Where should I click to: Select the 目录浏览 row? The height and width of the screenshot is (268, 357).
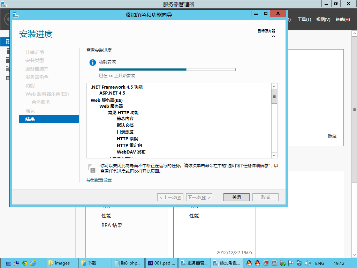coord(125,132)
